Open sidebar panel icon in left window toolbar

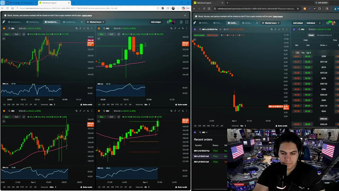[181, 22]
